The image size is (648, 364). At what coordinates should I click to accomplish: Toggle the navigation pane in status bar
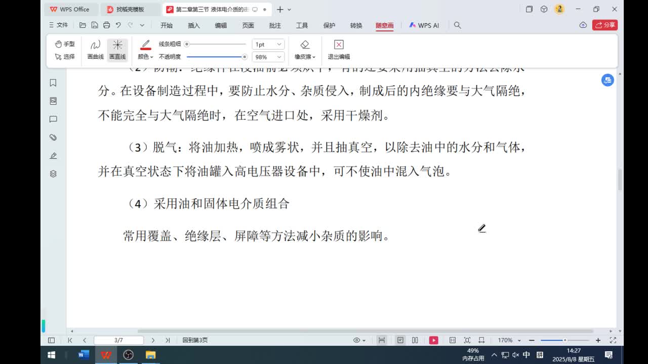click(51, 340)
